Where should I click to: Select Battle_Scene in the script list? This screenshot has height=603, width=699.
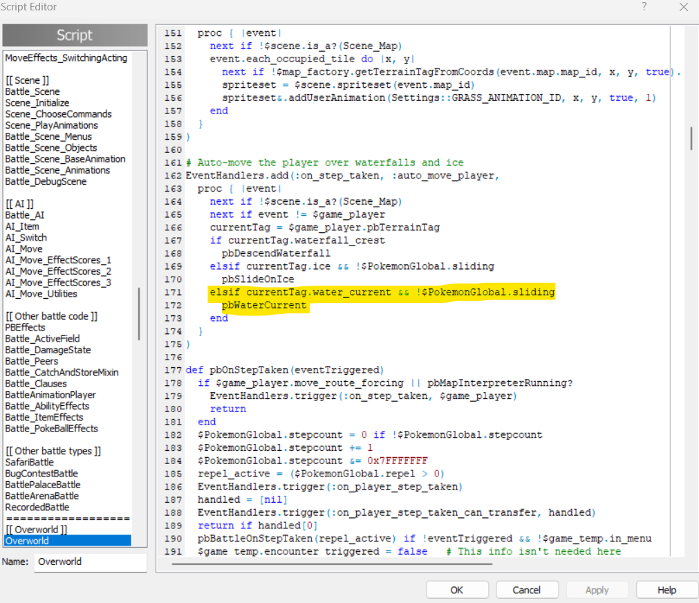pos(32,91)
